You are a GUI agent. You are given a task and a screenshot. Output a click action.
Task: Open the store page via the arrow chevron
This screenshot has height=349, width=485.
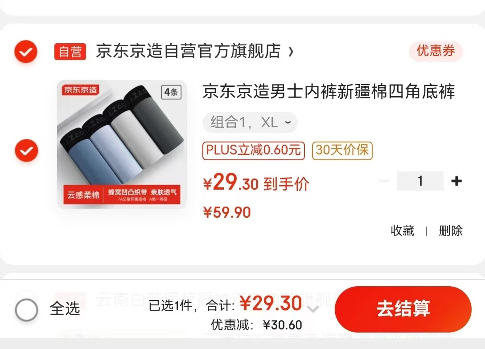291,51
